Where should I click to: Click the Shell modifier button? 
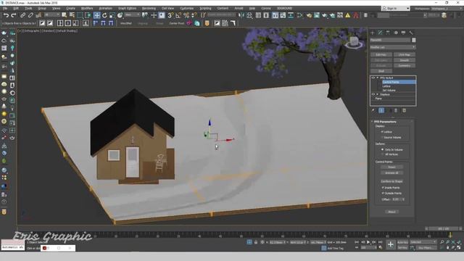381,71
